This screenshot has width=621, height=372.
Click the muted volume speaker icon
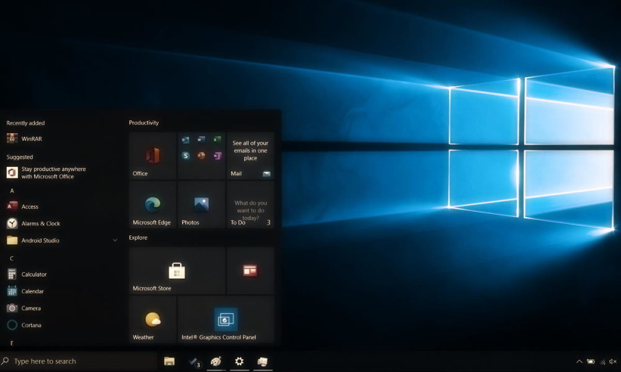613,361
